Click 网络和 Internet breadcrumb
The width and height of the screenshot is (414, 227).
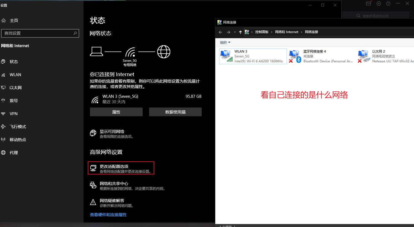click(287, 32)
